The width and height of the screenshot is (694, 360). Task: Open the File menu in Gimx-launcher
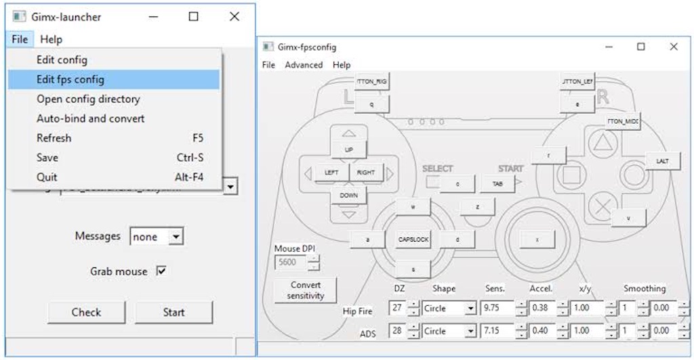pyautogui.click(x=20, y=39)
